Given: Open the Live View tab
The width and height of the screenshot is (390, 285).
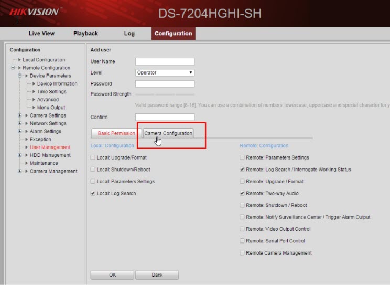Looking at the screenshot, I should click(41, 34).
